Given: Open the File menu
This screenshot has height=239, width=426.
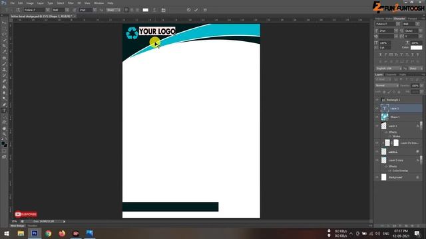Looking at the screenshot, I should pyautogui.click(x=13, y=3).
